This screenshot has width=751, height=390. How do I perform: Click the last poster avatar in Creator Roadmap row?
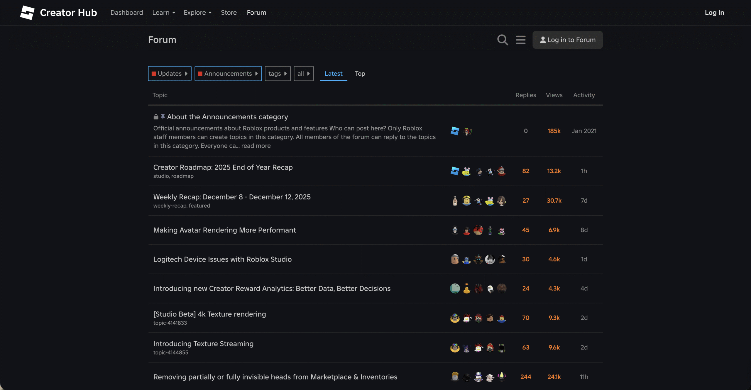(x=502, y=171)
